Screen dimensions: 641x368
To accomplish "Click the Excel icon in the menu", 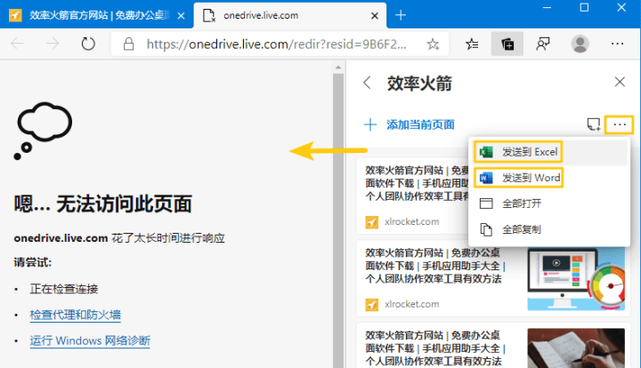I will pyautogui.click(x=486, y=152).
